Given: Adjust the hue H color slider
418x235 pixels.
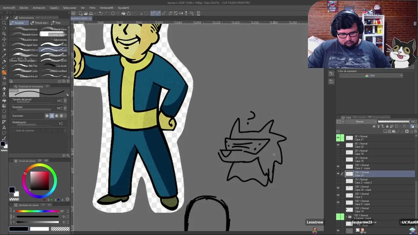Looking at the screenshot, I should coord(38,211).
